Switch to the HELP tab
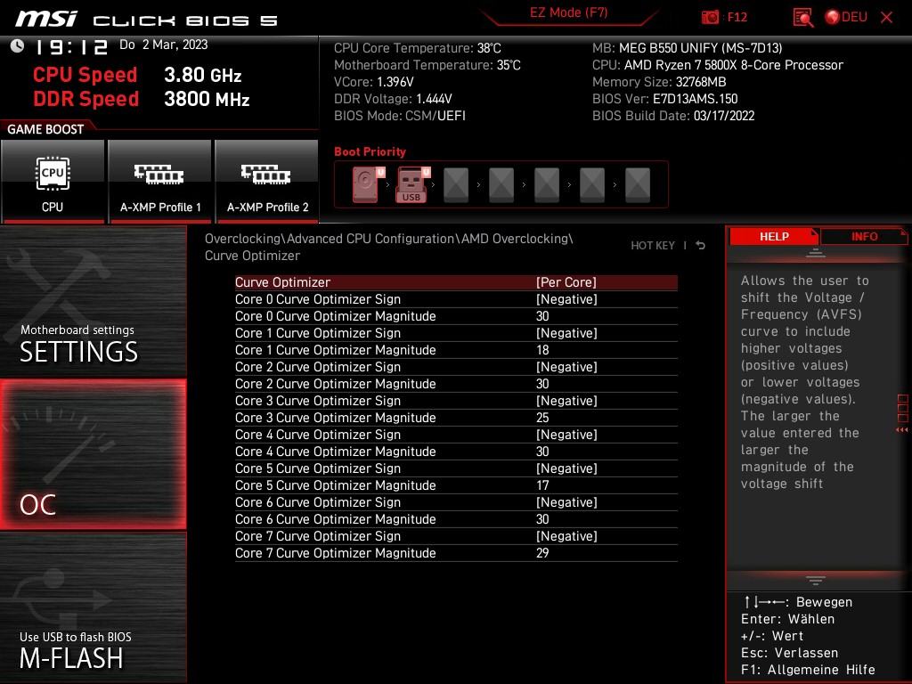 tap(774, 236)
